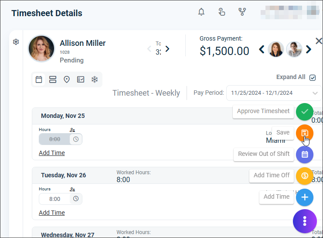Click the purple Review Out of Shift button

[305, 155]
